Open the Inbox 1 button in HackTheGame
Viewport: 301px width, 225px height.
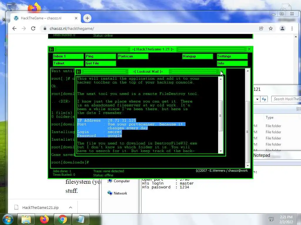click(68, 56)
